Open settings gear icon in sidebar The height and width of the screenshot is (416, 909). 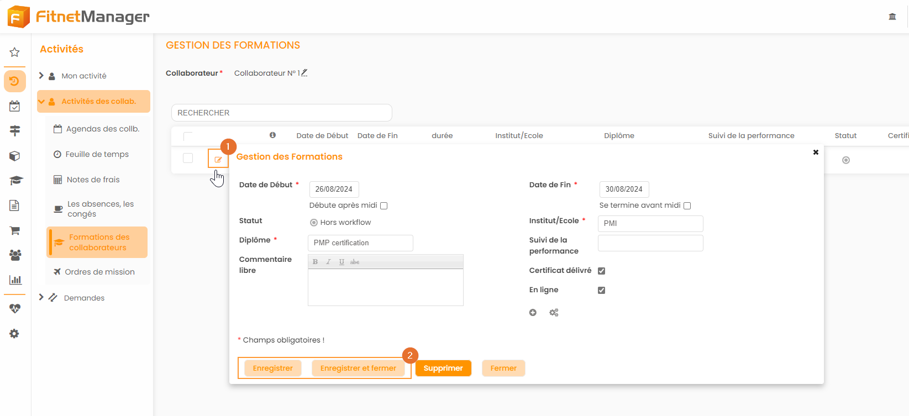[x=14, y=334]
